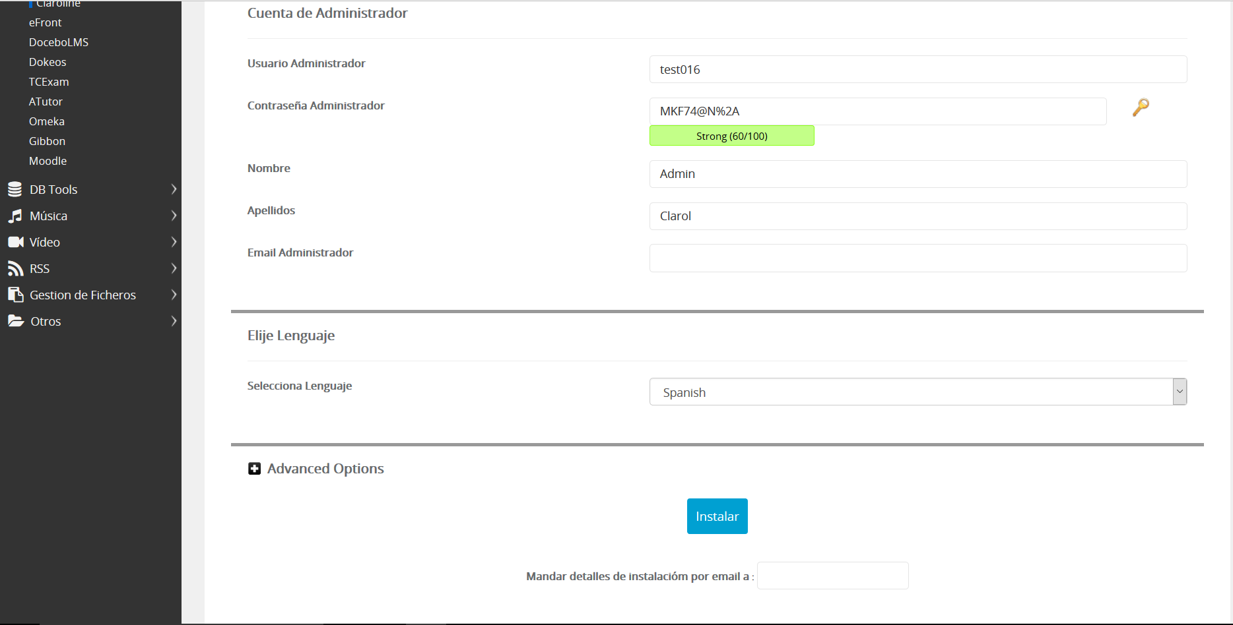Expand the Otros category chevron
This screenshot has width=1233, height=625.
[174, 321]
